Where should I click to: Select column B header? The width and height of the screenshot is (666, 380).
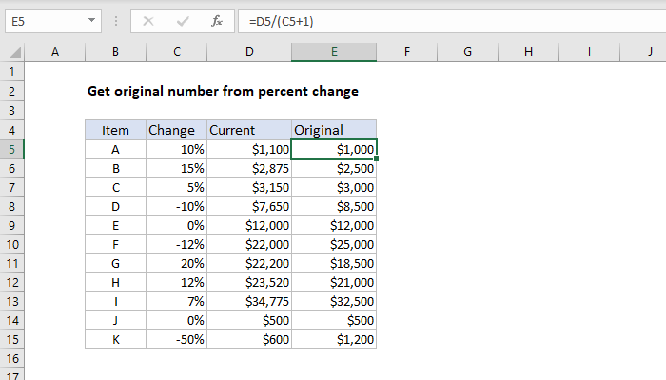(x=115, y=52)
